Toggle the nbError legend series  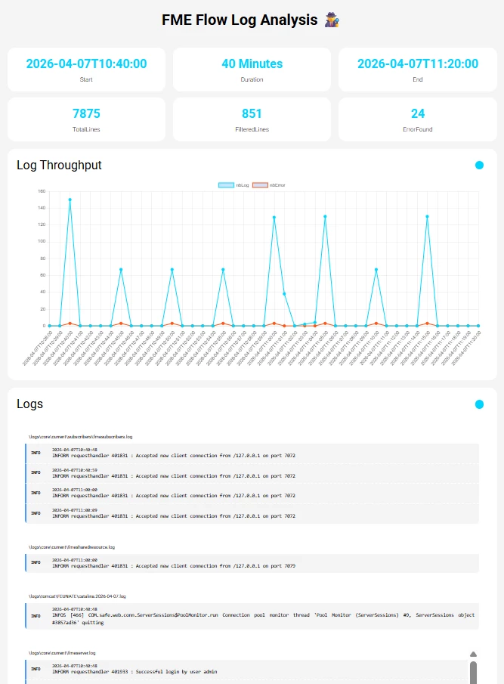click(x=268, y=185)
